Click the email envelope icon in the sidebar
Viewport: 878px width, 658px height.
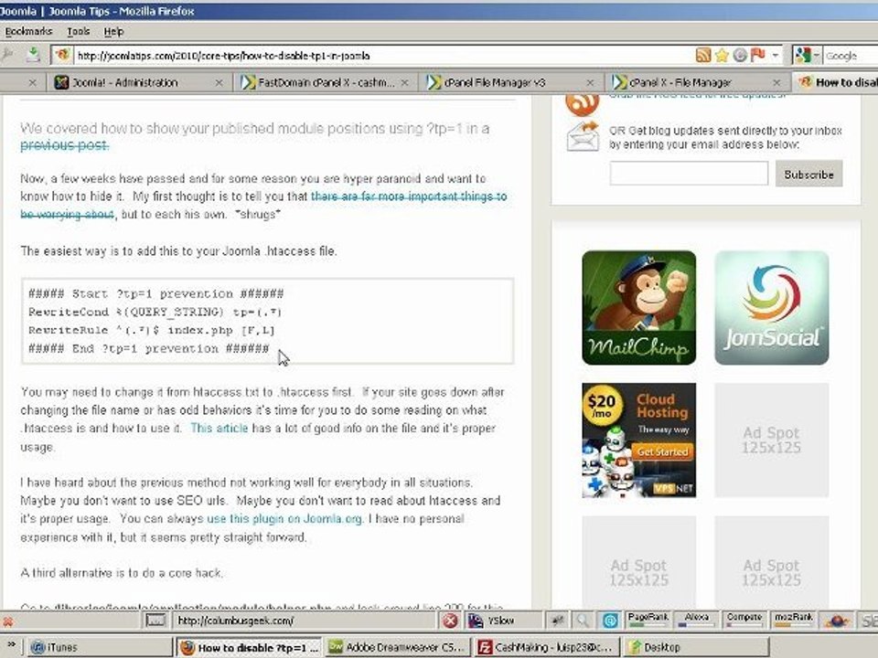click(583, 137)
